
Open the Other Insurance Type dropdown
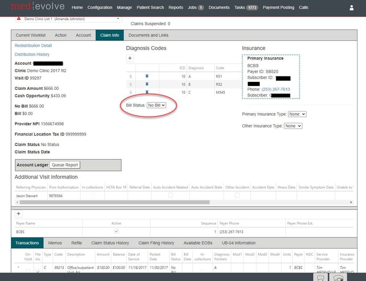pos(293,126)
